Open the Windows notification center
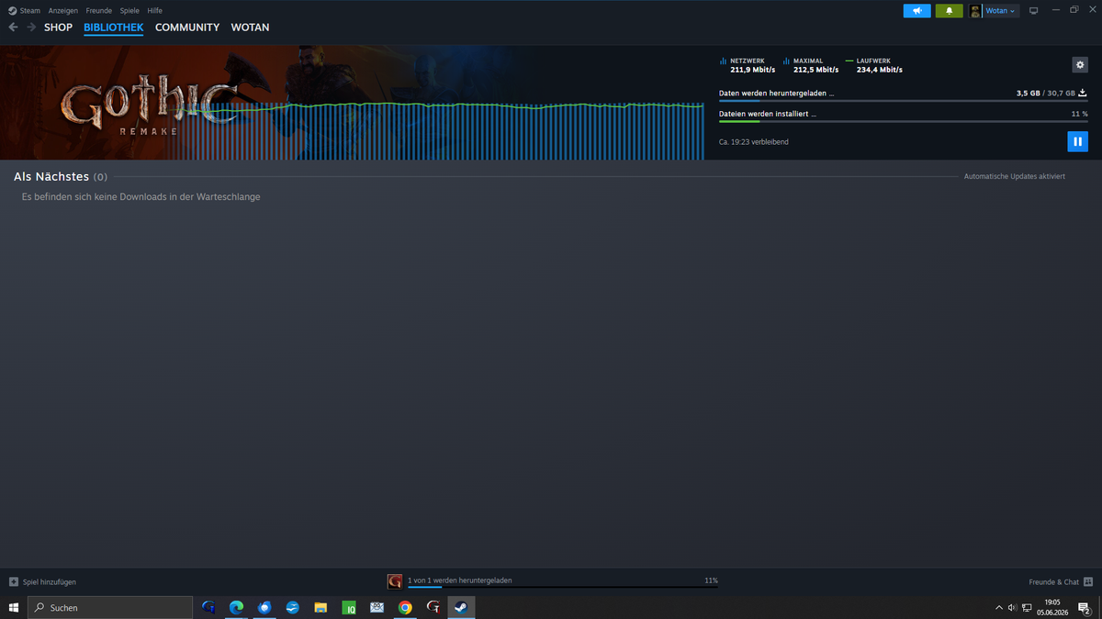The width and height of the screenshot is (1102, 619). (x=1084, y=607)
